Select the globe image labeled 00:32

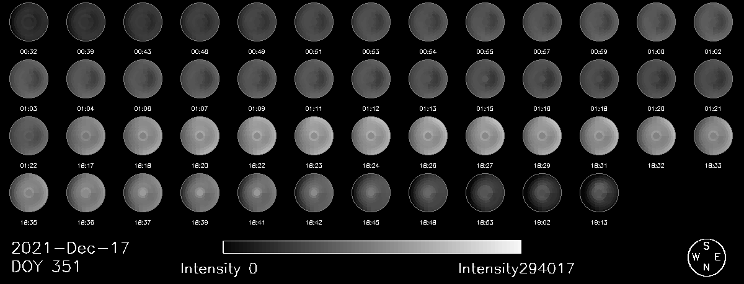coord(29,22)
